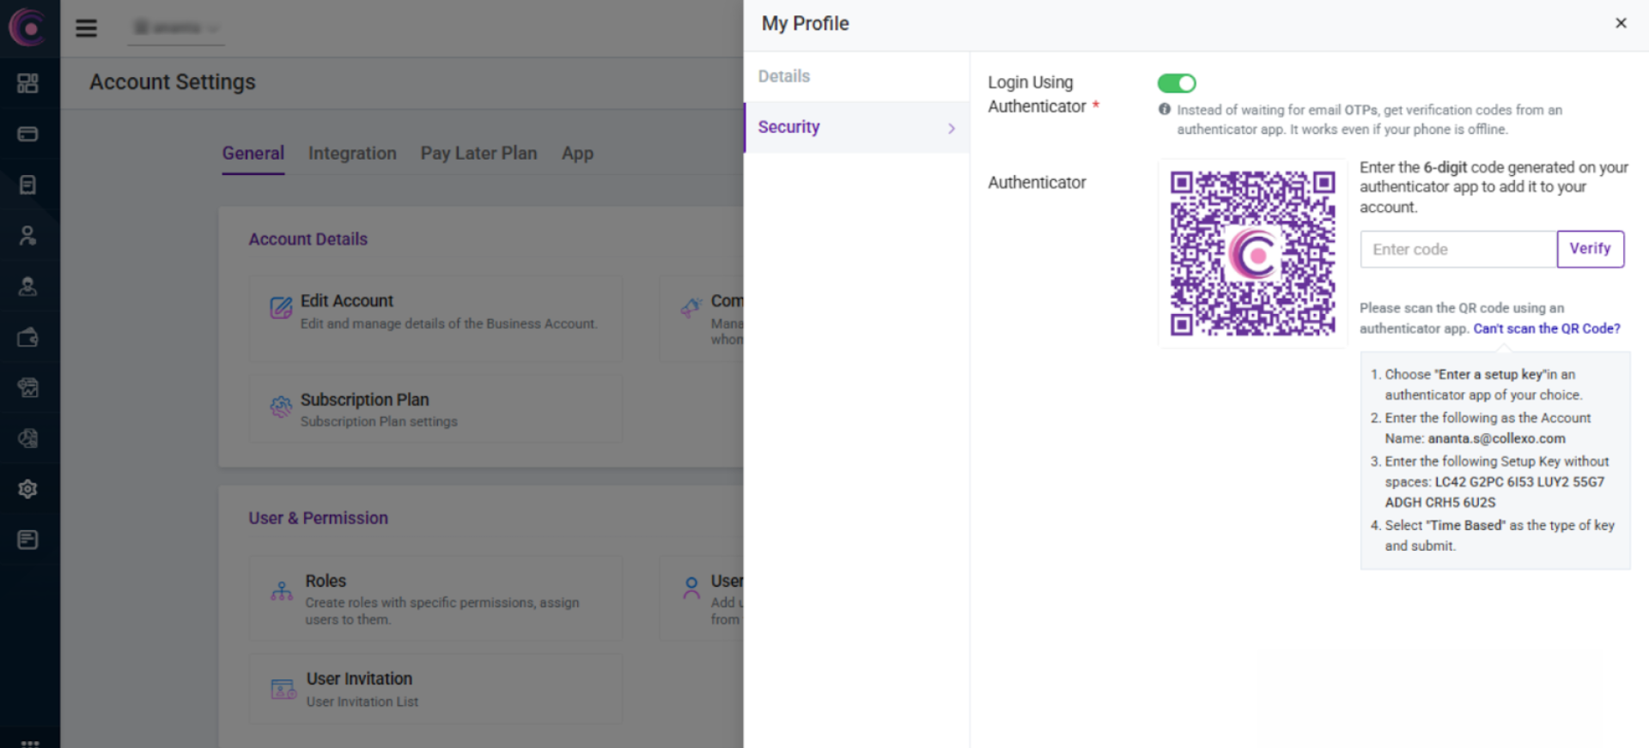This screenshot has height=748, width=1649.
Task: Click the info icon beside authenticator description
Action: (1165, 110)
